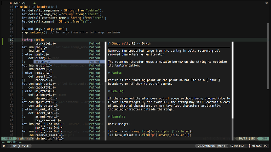Pick reserve_exact(…) completion entry
This screenshot has height=152, width=271.
point(69,135)
